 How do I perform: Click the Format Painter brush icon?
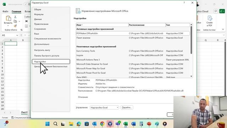[15, 26]
